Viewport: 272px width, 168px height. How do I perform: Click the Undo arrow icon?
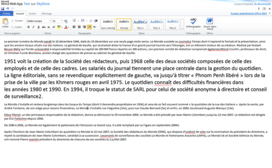[x=8, y=9]
